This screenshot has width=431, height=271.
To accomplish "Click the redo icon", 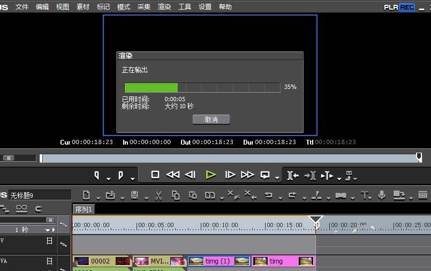I will coord(292,195).
